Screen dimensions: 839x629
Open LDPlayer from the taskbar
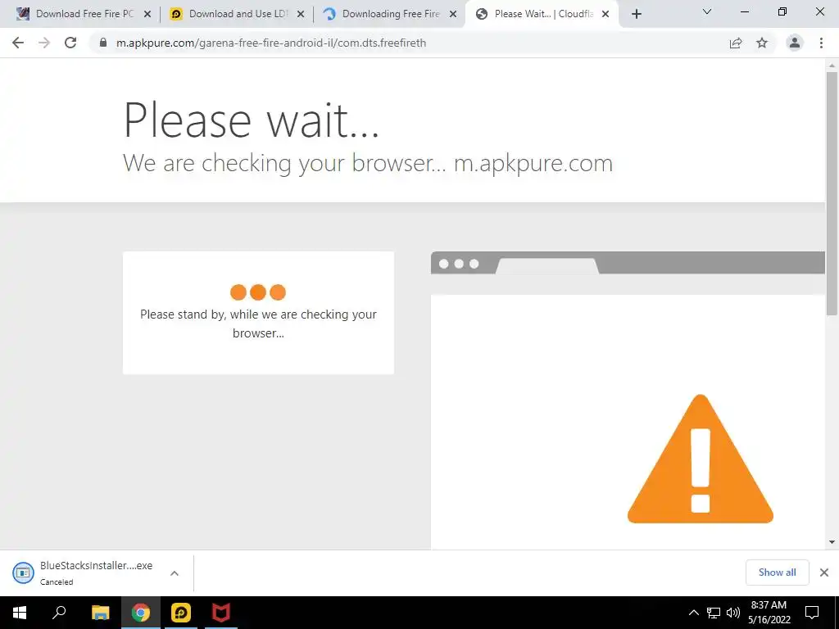coord(181,613)
